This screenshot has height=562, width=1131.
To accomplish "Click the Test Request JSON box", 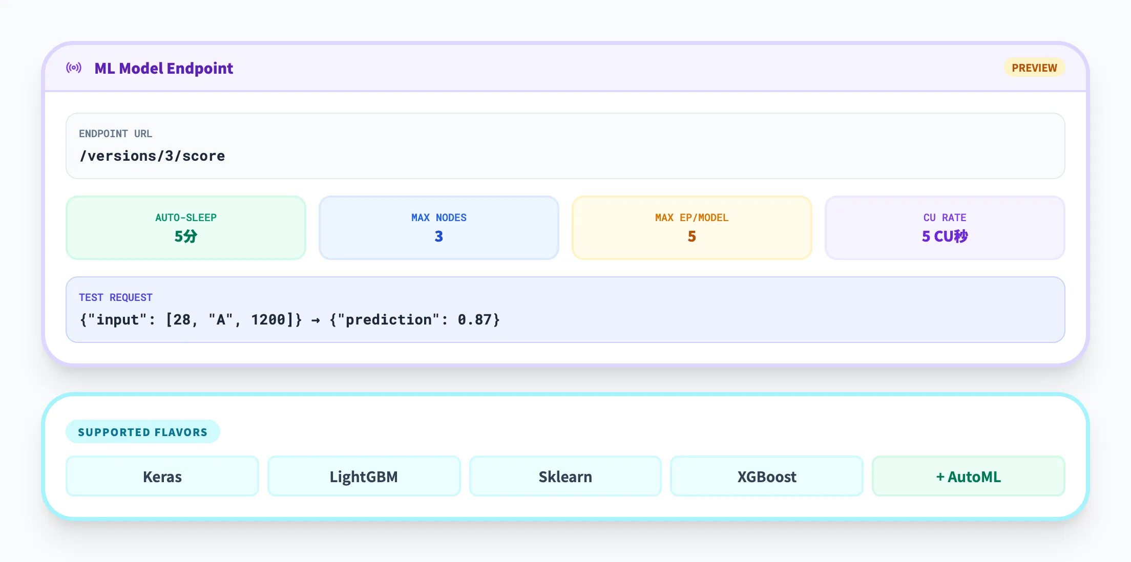I will point(564,310).
